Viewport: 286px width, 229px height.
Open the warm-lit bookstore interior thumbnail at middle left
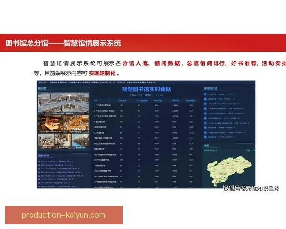point(51,124)
